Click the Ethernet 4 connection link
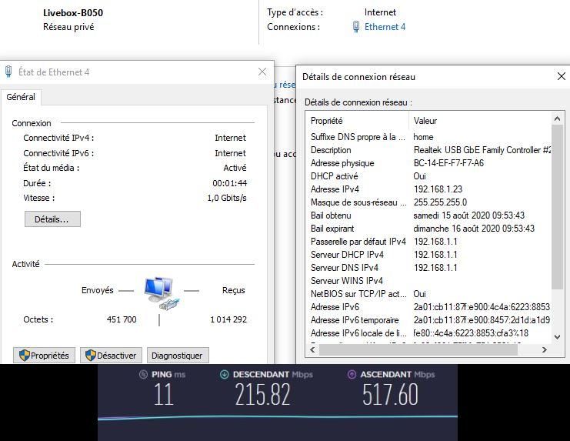 [385, 27]
